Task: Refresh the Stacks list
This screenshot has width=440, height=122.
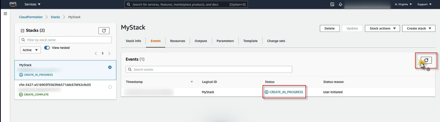Action: tap(104, 31)
